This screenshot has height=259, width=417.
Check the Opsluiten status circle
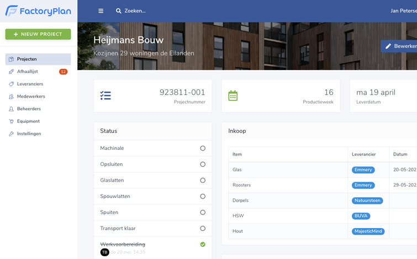(x=203, y=164)
